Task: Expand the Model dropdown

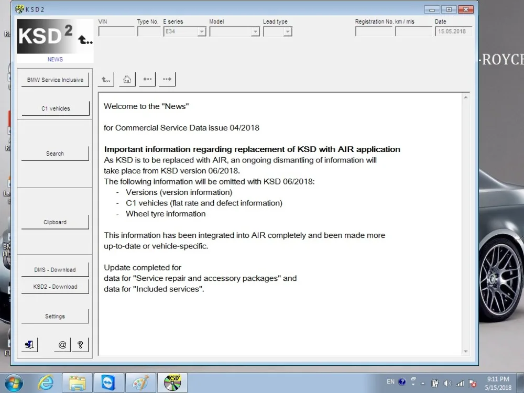Action: (x=255, y=31)
